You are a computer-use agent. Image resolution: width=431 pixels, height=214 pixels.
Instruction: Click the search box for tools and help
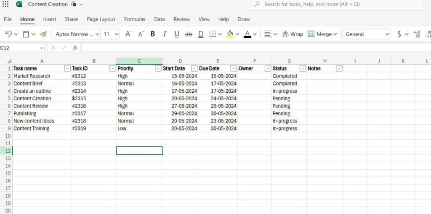[335, 4]
